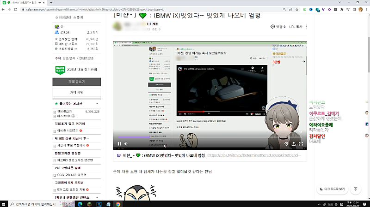This screenshot has height=207, width=370.
Task: Open the Windows Start menu
Action: coord(3,204)
